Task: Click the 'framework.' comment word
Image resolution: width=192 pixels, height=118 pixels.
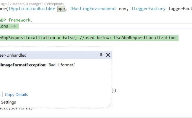Action: click(x=21, y=20)
